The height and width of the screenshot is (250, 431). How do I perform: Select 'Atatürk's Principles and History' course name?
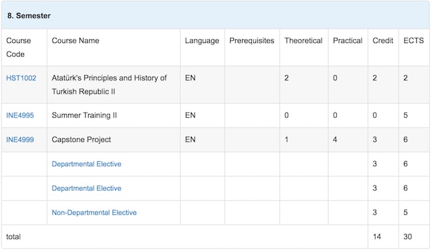[109, 85]
